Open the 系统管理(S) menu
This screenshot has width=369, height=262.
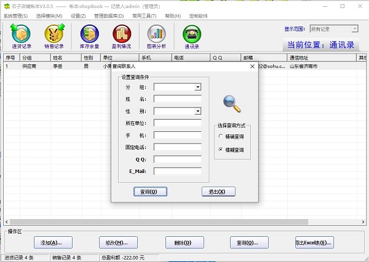(x=15, y=16)
